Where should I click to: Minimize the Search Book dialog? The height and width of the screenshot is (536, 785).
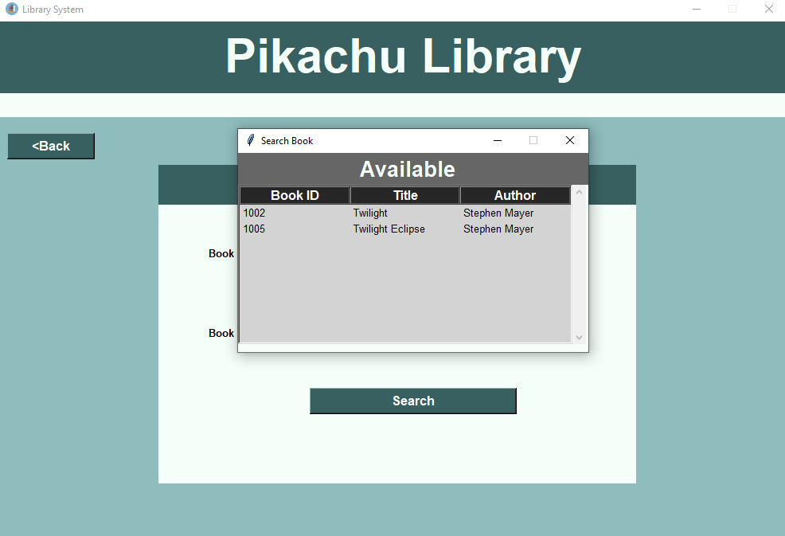498,140
